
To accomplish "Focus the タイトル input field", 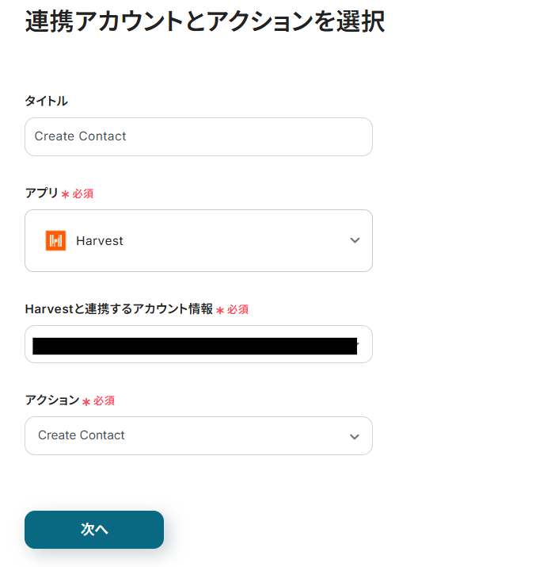I will (198, 136).
